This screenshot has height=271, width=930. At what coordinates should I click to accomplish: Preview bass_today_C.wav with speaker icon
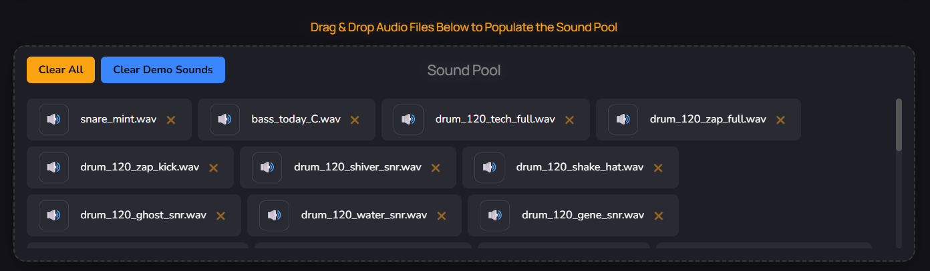click(x=224, y=120)
